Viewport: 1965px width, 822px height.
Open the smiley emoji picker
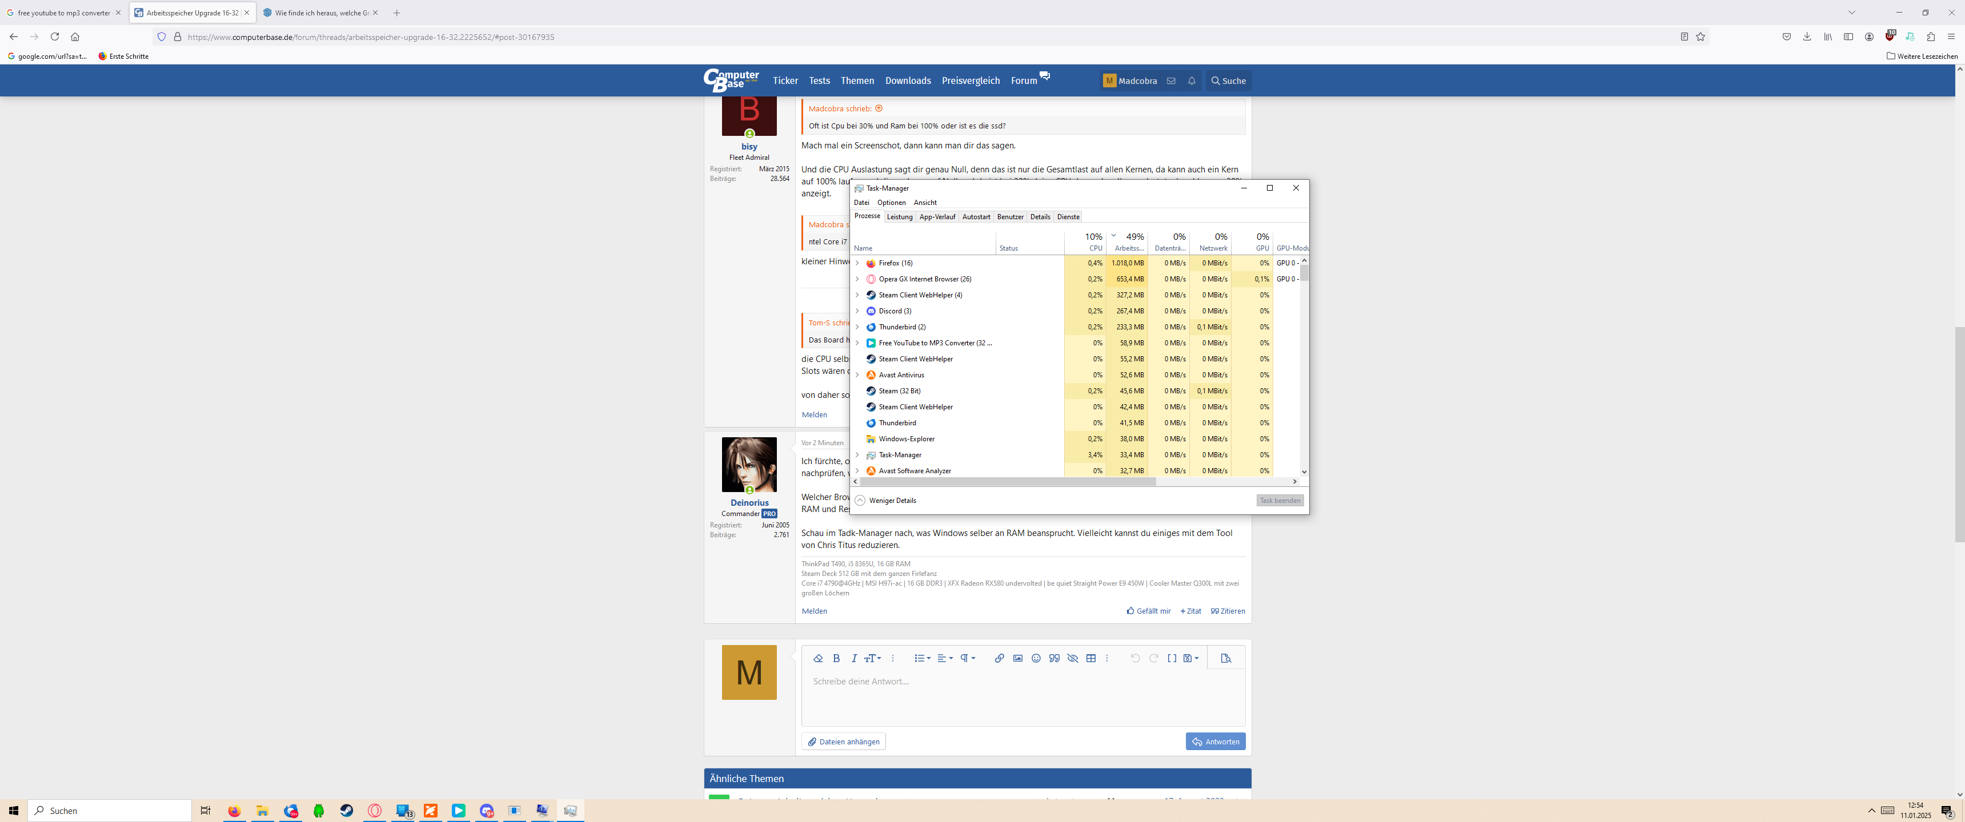(1036, 658)
